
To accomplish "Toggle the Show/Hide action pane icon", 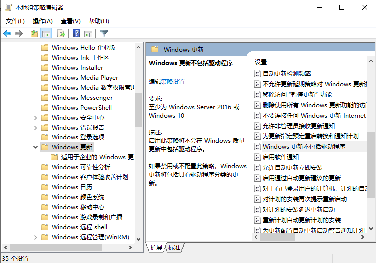I will (88, 34).
